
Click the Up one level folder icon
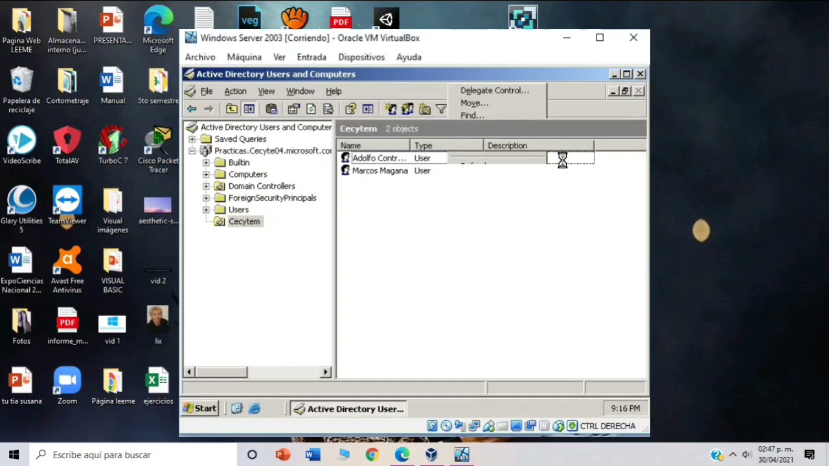point(231,109)
